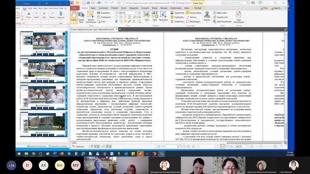Screen dimensions: 310x174
Task: Open the ribbon zoom level 66.7% combo box
Action: tap(128, 13)
